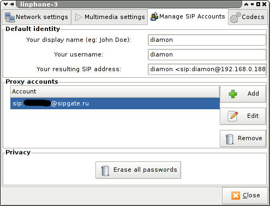270x206 pixels.
Task: Click the trash can icon next to Remove
Action: [x=230, y=139]
